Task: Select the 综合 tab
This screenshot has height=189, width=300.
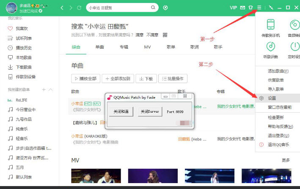Action: (76, 47)
